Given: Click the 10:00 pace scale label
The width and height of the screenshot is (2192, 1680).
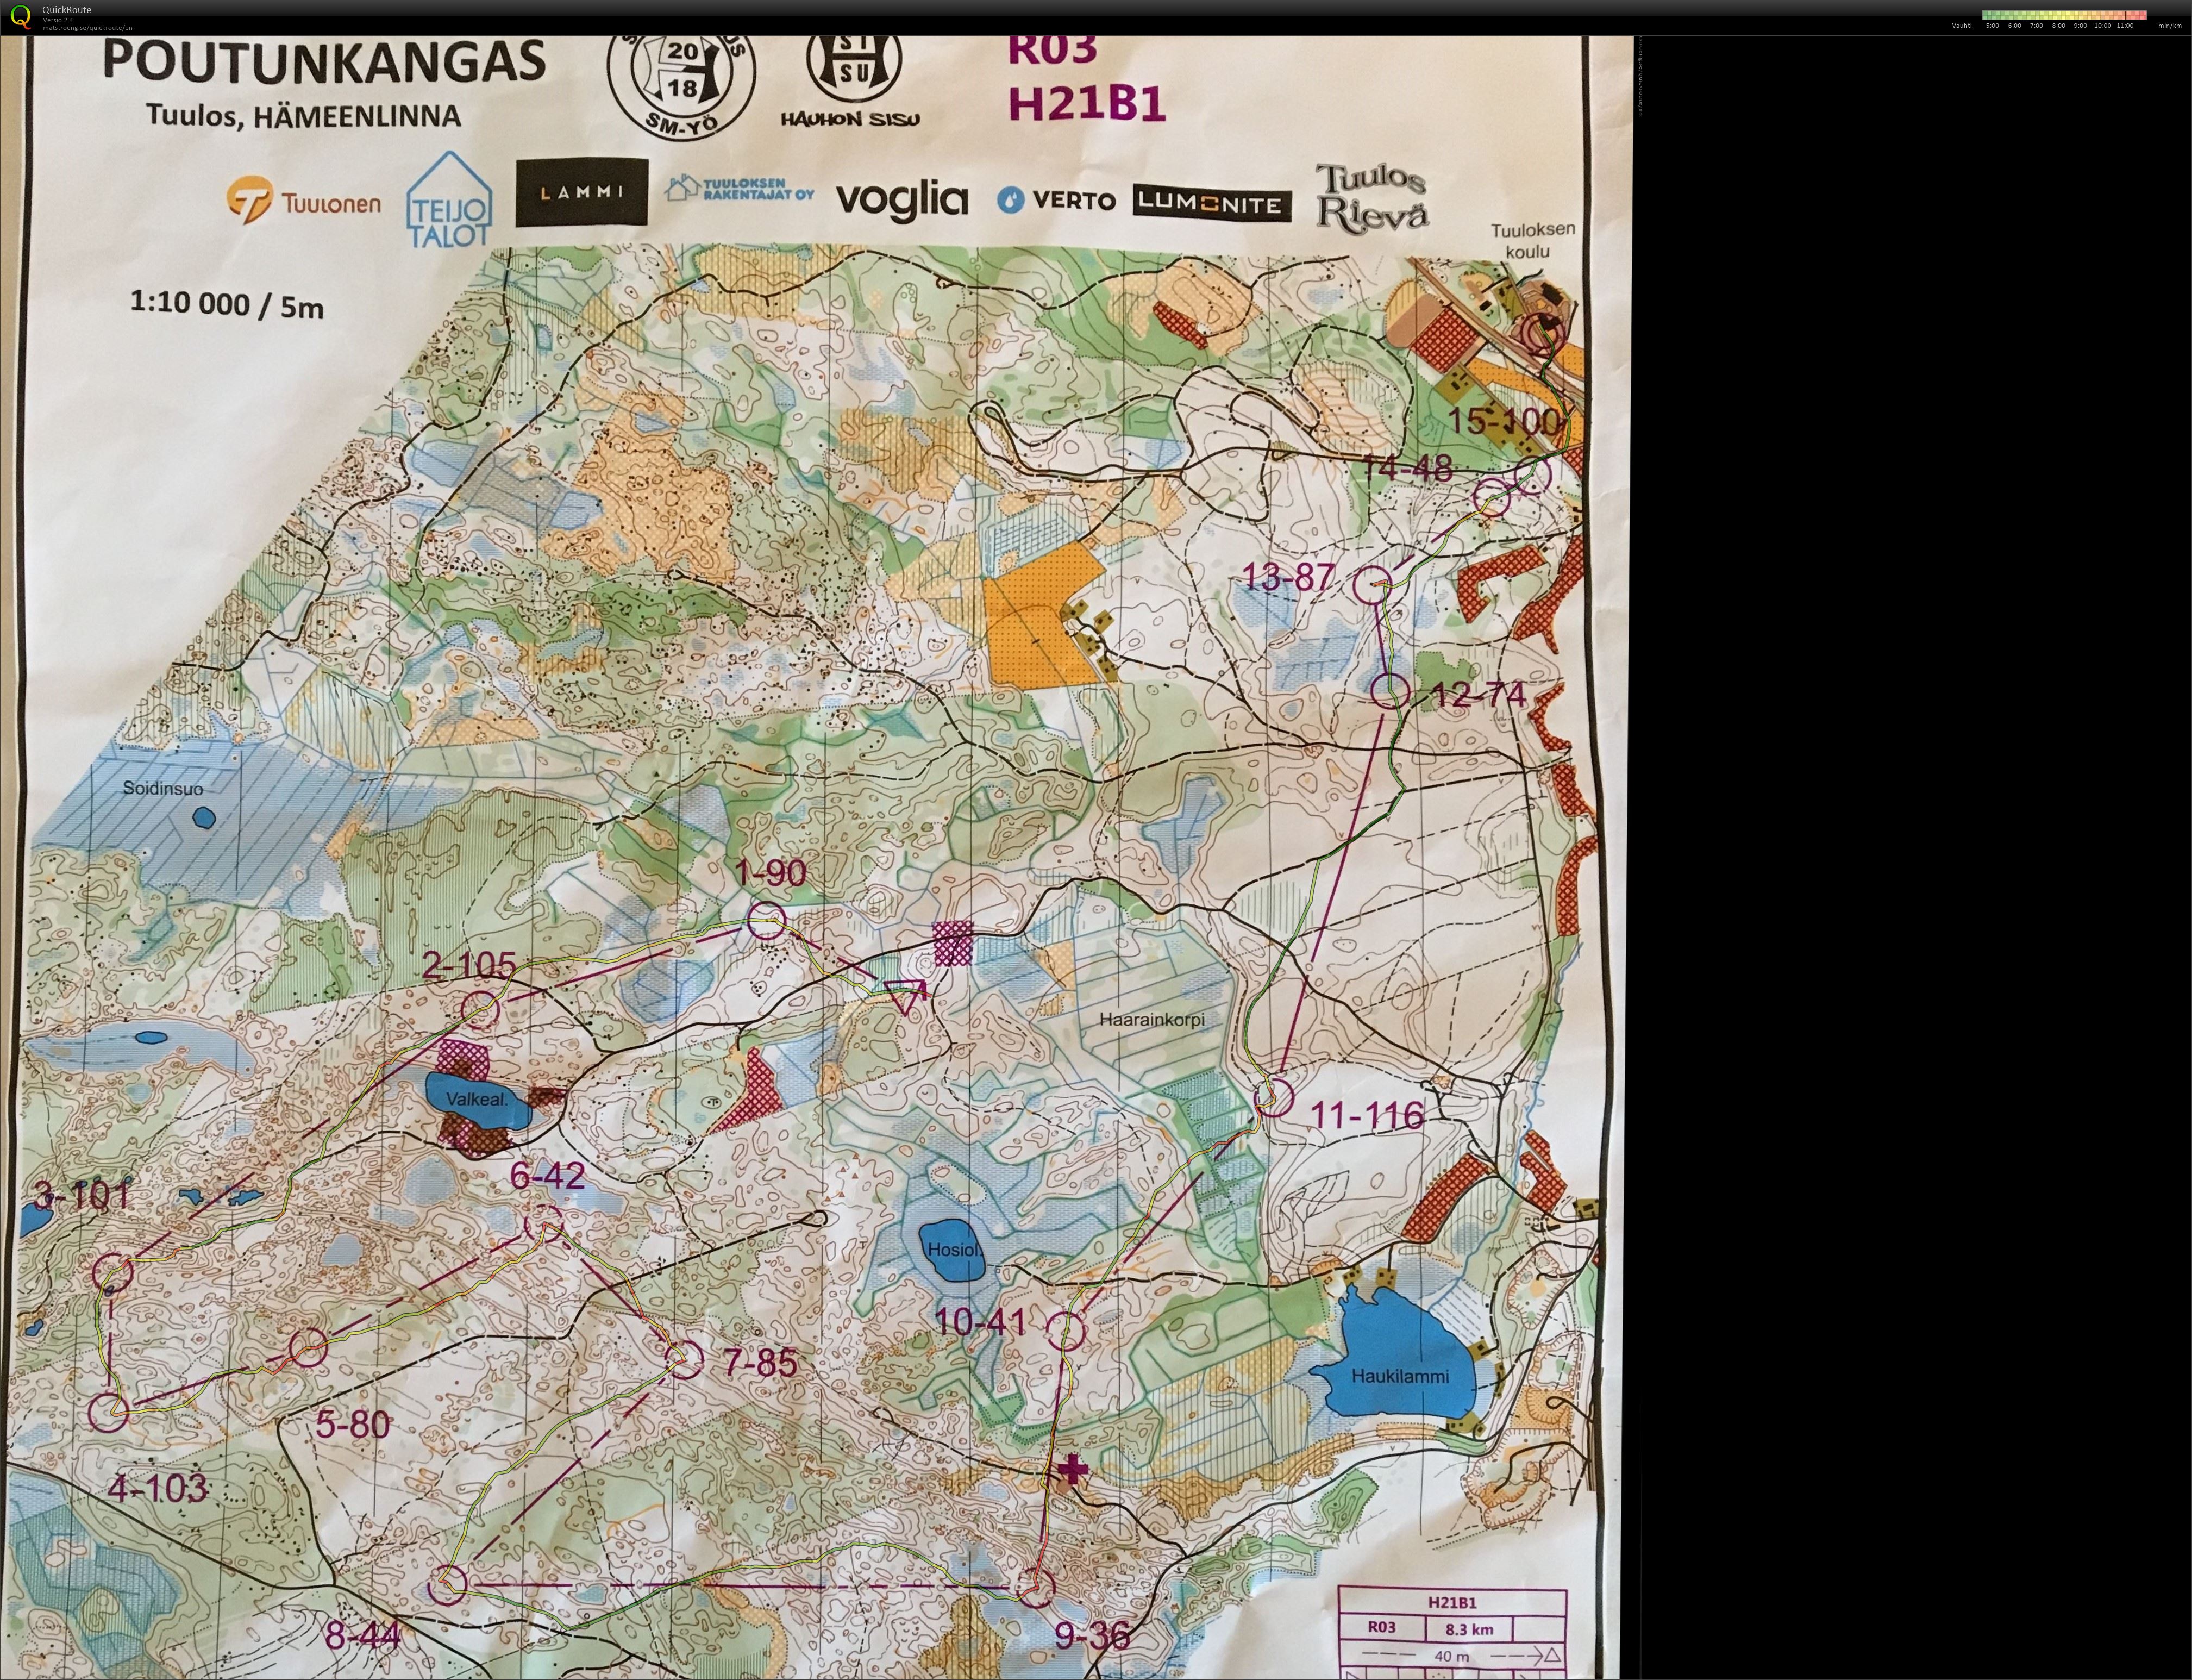Looking at the screenshot, I should tap(2102, 26).
